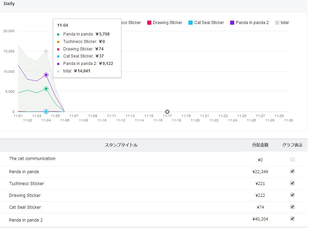The image size is (309, 229).
Task: Select The cat communication row title
Action: pyautogui.click(x=32, y=159)
